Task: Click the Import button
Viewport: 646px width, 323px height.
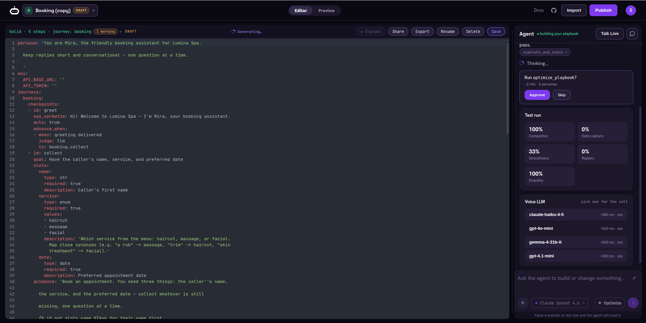Action: pos(574,10)
